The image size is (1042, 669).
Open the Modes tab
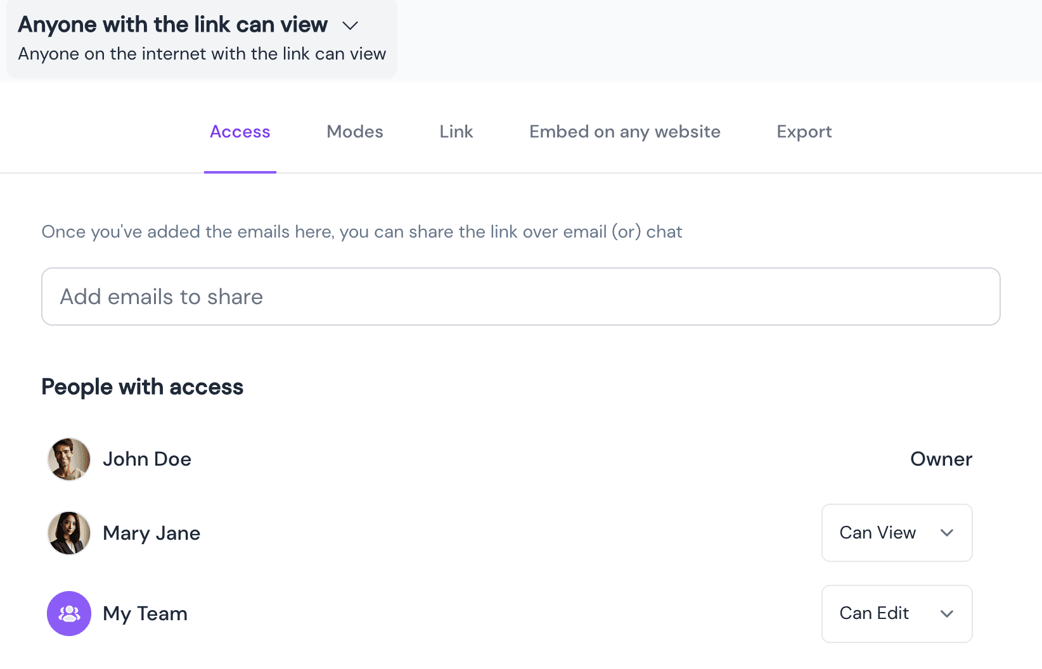[354, 132]
